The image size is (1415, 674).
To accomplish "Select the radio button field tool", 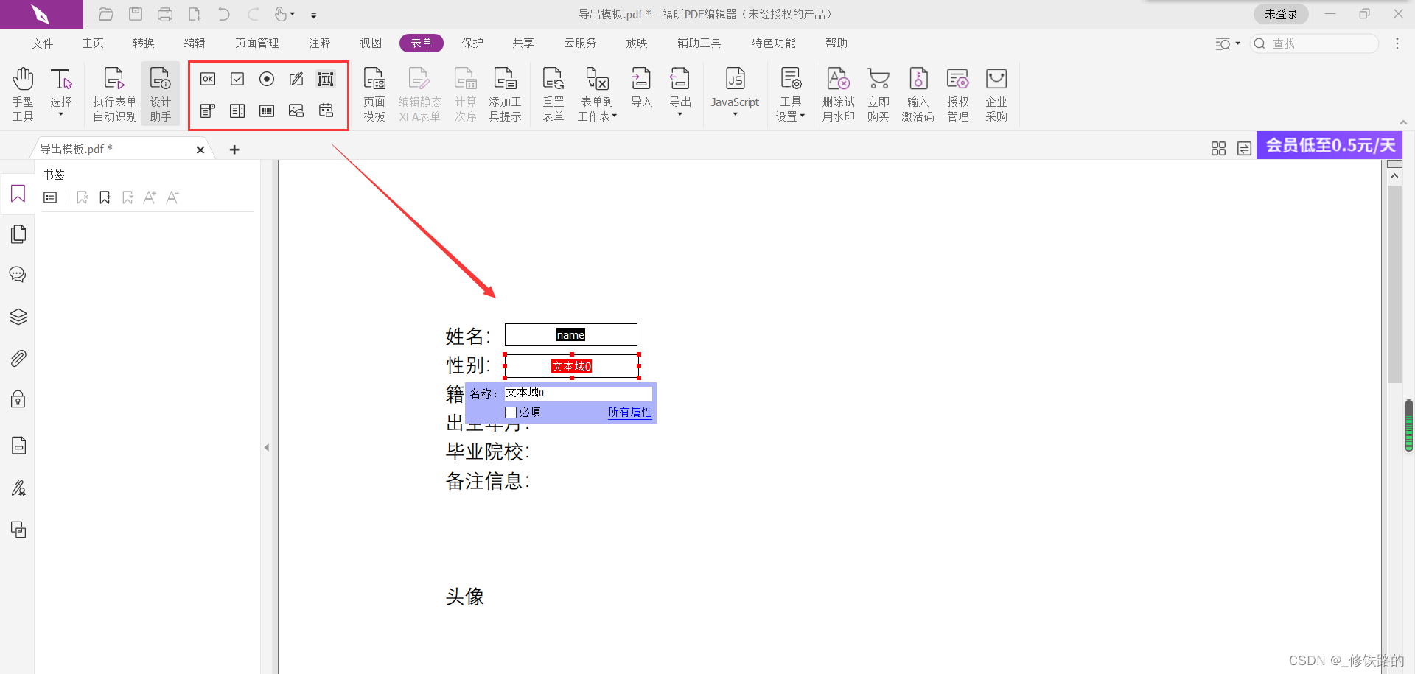I will [266, 79].
